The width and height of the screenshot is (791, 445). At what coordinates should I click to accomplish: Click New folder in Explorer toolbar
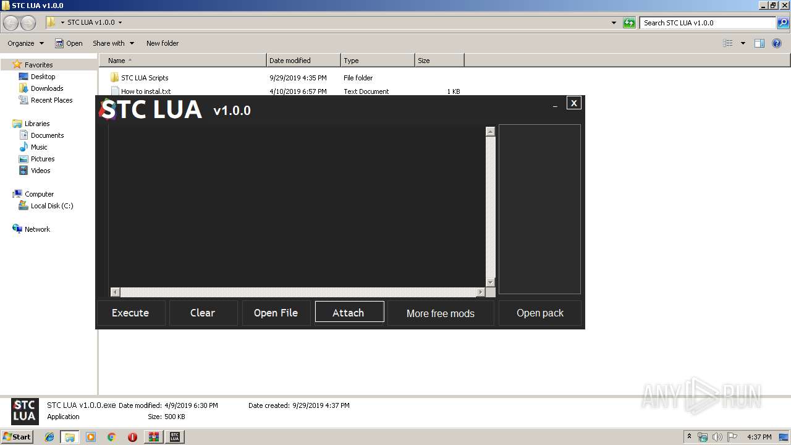coord(163,43)
